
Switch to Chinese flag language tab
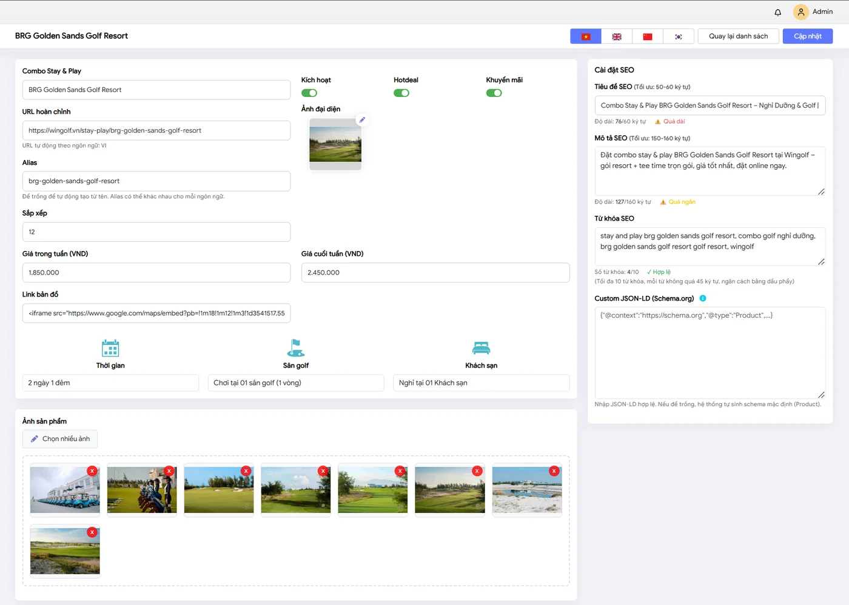[x=648, y=36]
